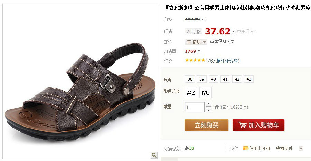Image resolution: width=311 pixels, height=161 pixels.
Task: Open the 至 廊坊 delivery location dropdown
Action: 196,42
